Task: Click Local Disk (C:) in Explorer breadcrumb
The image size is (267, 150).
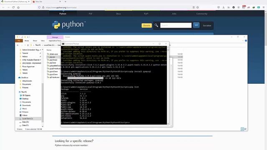Action: pos(49,45)
